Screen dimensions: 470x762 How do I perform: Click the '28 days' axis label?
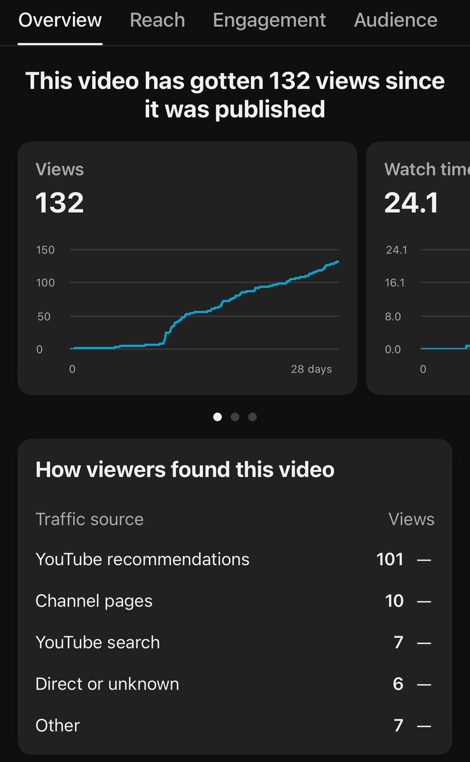coord(311,369)
